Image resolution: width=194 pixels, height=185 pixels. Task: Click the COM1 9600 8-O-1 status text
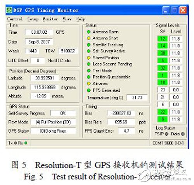pos(168,143)
